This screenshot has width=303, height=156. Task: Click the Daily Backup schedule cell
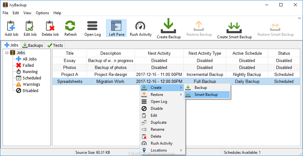click(247, 82)
